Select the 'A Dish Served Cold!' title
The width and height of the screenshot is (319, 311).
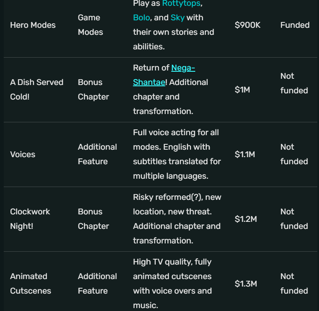pyautogui.click(x=37, y=90)
